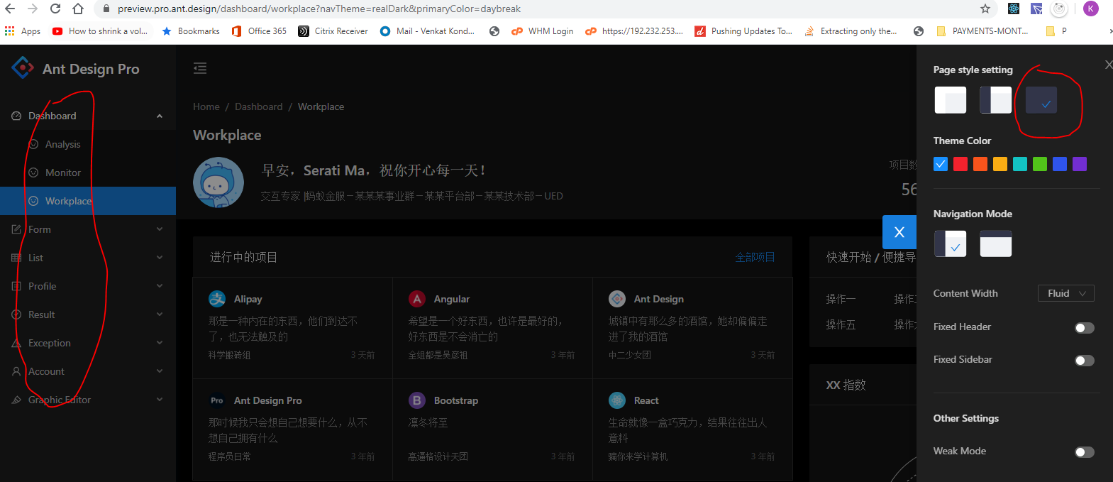Toggle the Fixed Header switch
This screenshot has height=482, width=1113.
(1085, 327)
